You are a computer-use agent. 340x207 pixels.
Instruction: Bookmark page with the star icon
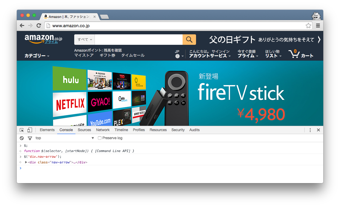coord(308,26)
